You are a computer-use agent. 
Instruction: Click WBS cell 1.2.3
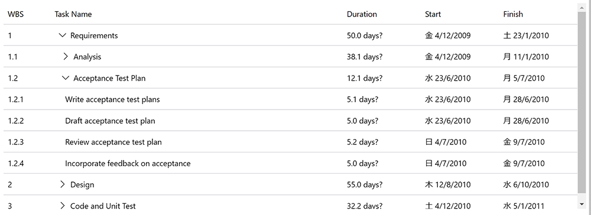[x=16, y=142]
